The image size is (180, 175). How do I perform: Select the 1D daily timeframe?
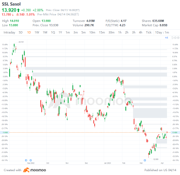29,33
